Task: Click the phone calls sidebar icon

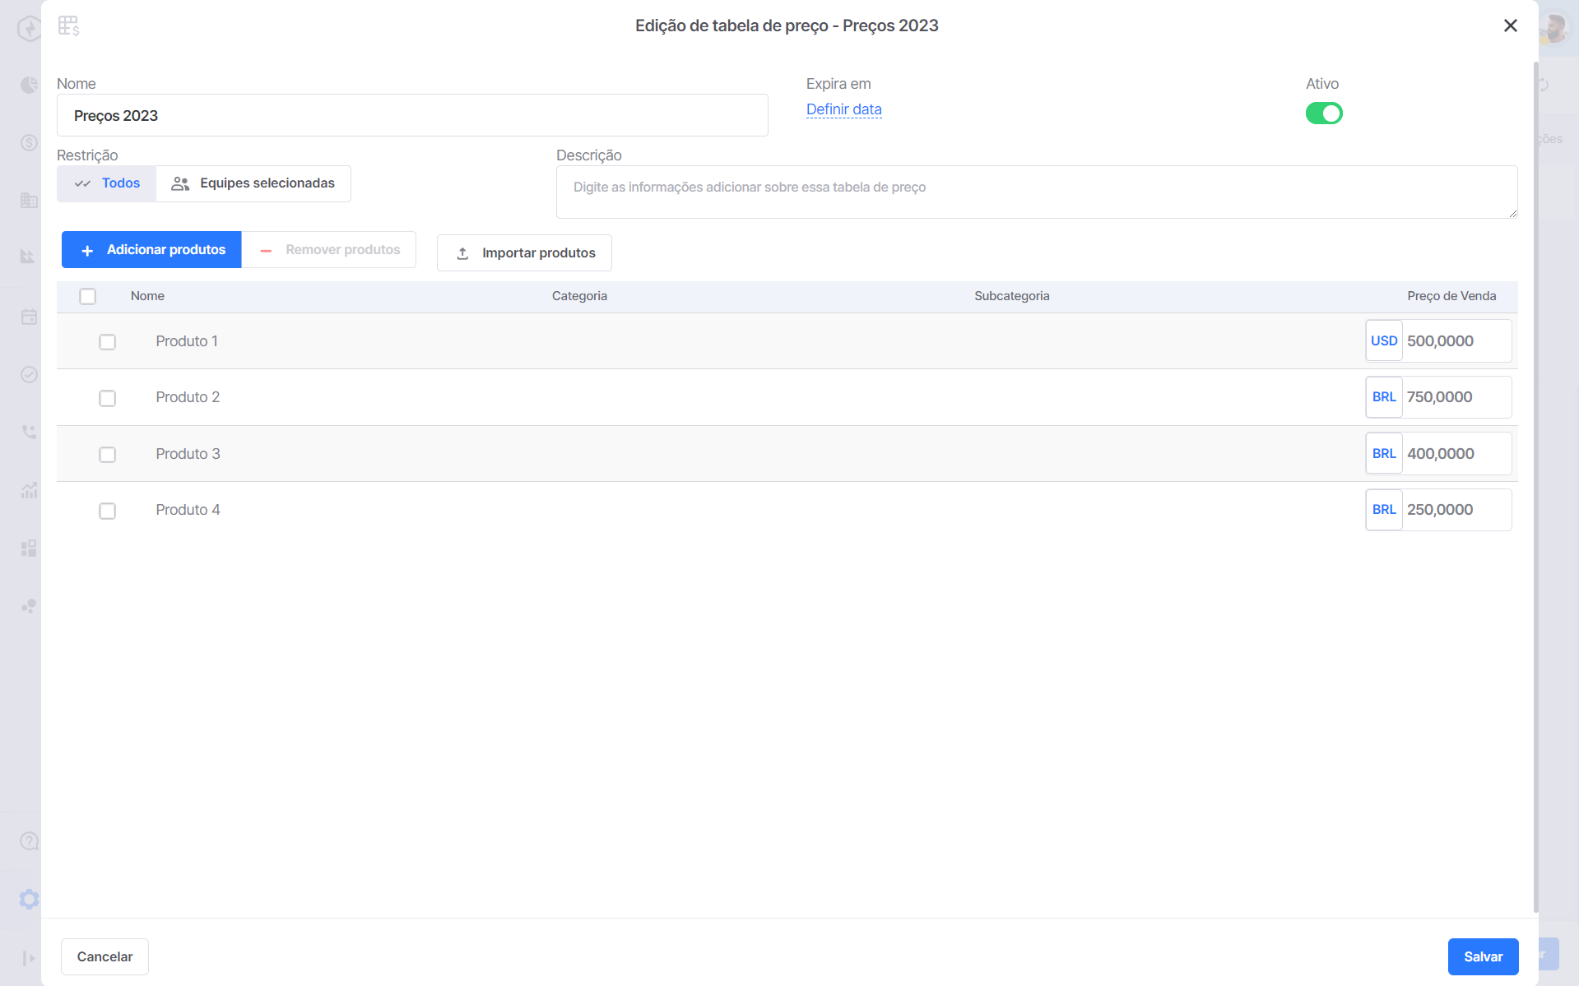Action: tap(29, 432)
